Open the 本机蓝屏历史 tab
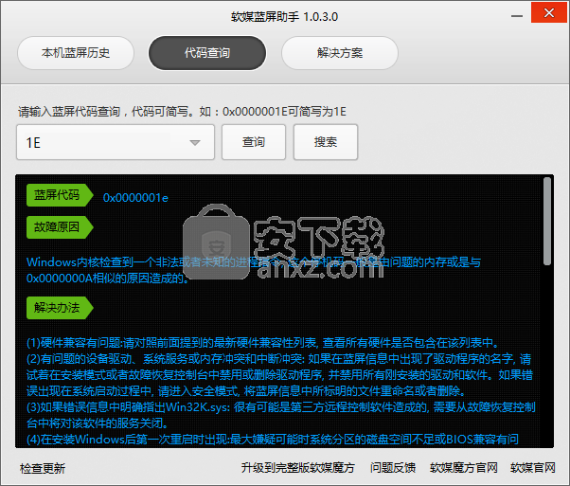This screenshot has height=486, width=570. pos(76,53)
